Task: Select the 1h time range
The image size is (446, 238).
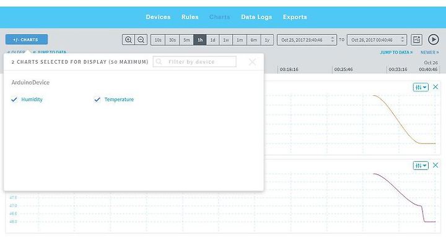Action: (200, 40)
